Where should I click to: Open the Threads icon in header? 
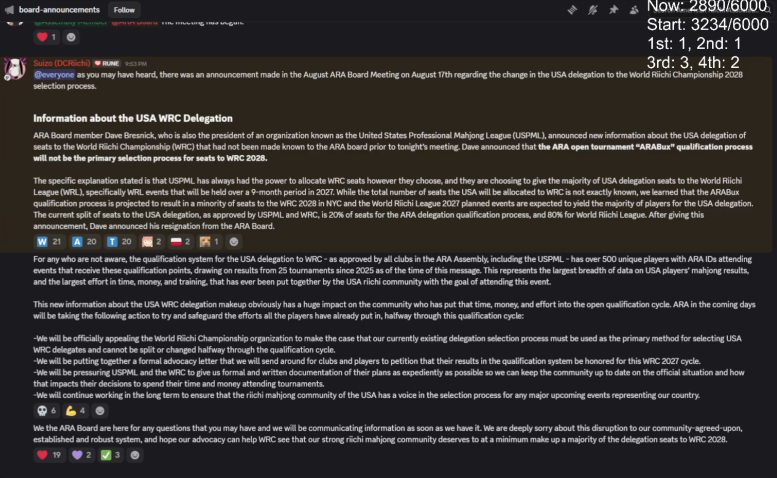(x=572, y=10)
